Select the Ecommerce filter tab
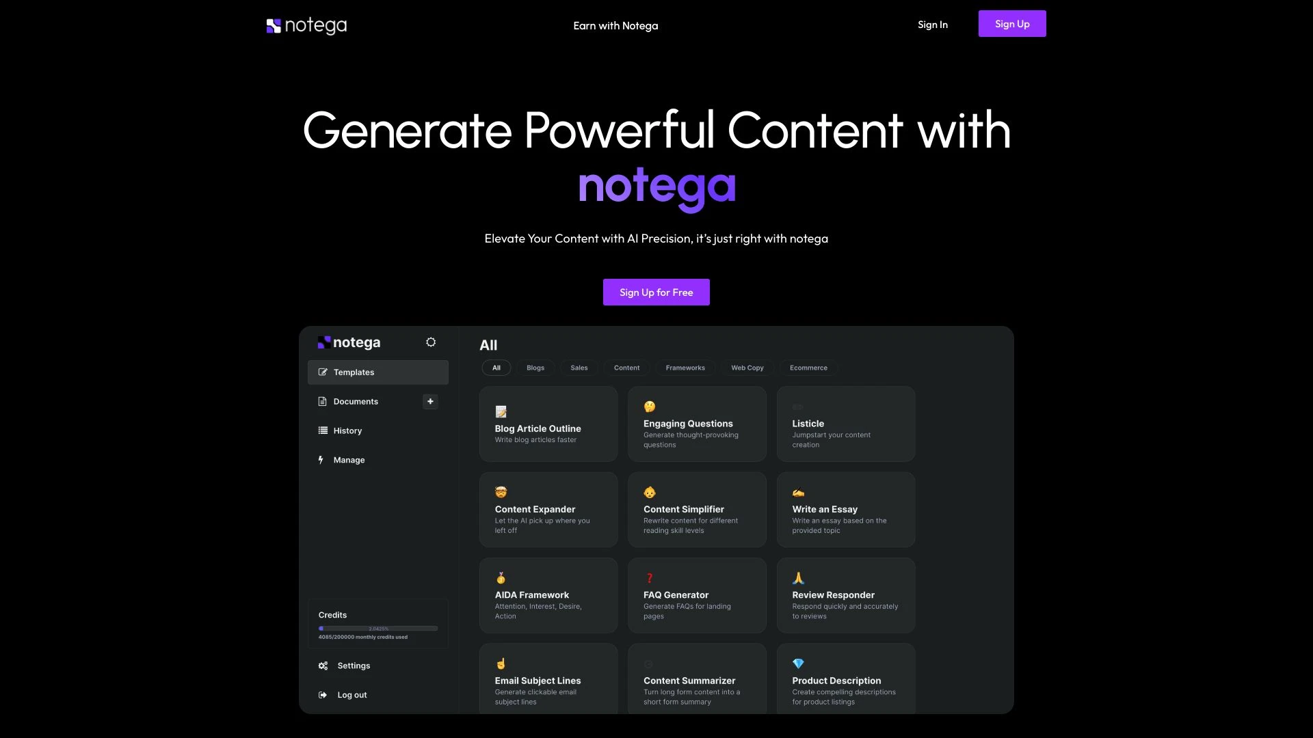 click(x=808, y=368)
